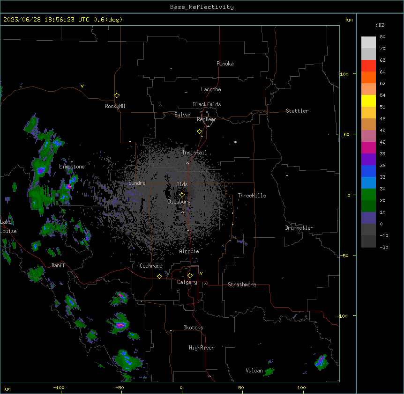Click the 50 tick label on horizontal axis
Viewport: 404px width, 394px height.
pos(241,387)
